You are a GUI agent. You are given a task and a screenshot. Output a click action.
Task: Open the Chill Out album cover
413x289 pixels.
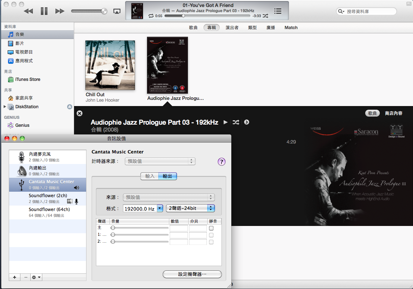coord(110,65)
